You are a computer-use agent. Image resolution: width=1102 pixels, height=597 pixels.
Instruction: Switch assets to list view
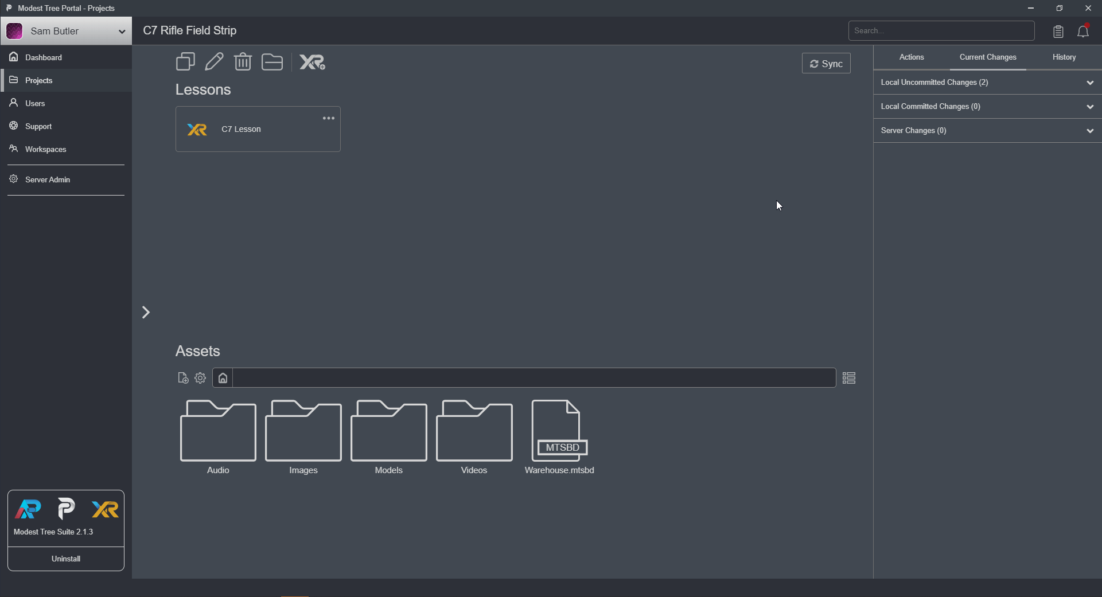[849, 378]
